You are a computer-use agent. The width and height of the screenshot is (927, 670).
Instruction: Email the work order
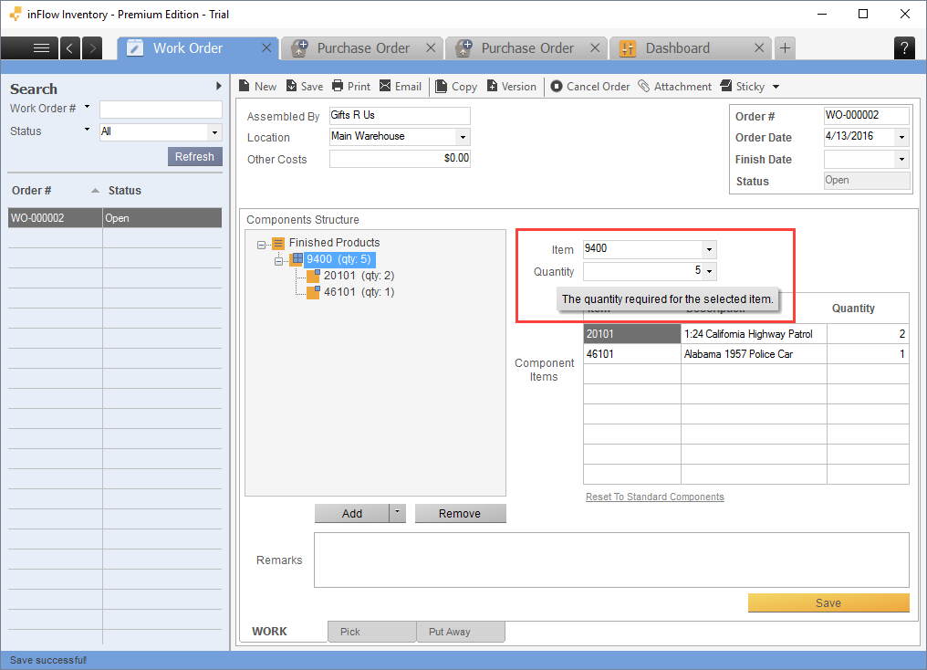401,87
